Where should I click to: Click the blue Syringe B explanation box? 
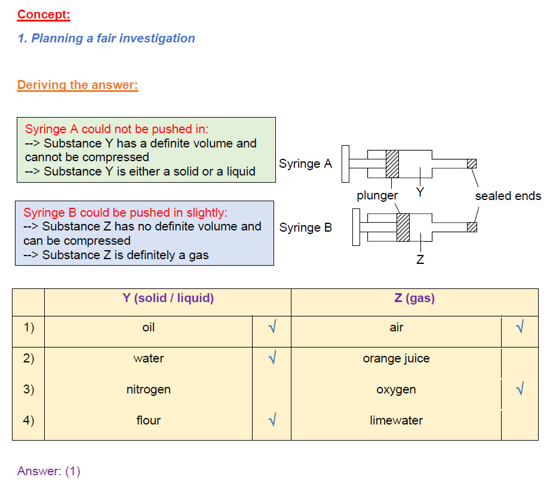[x=145, y=233]
